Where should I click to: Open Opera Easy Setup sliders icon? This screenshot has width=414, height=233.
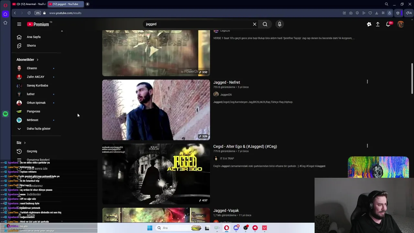(383, 13)
